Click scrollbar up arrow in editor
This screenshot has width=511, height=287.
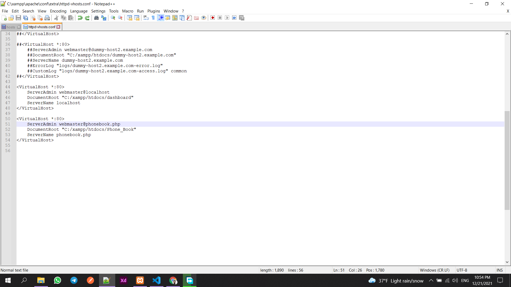pyautogui.click(x=507, y=34)
